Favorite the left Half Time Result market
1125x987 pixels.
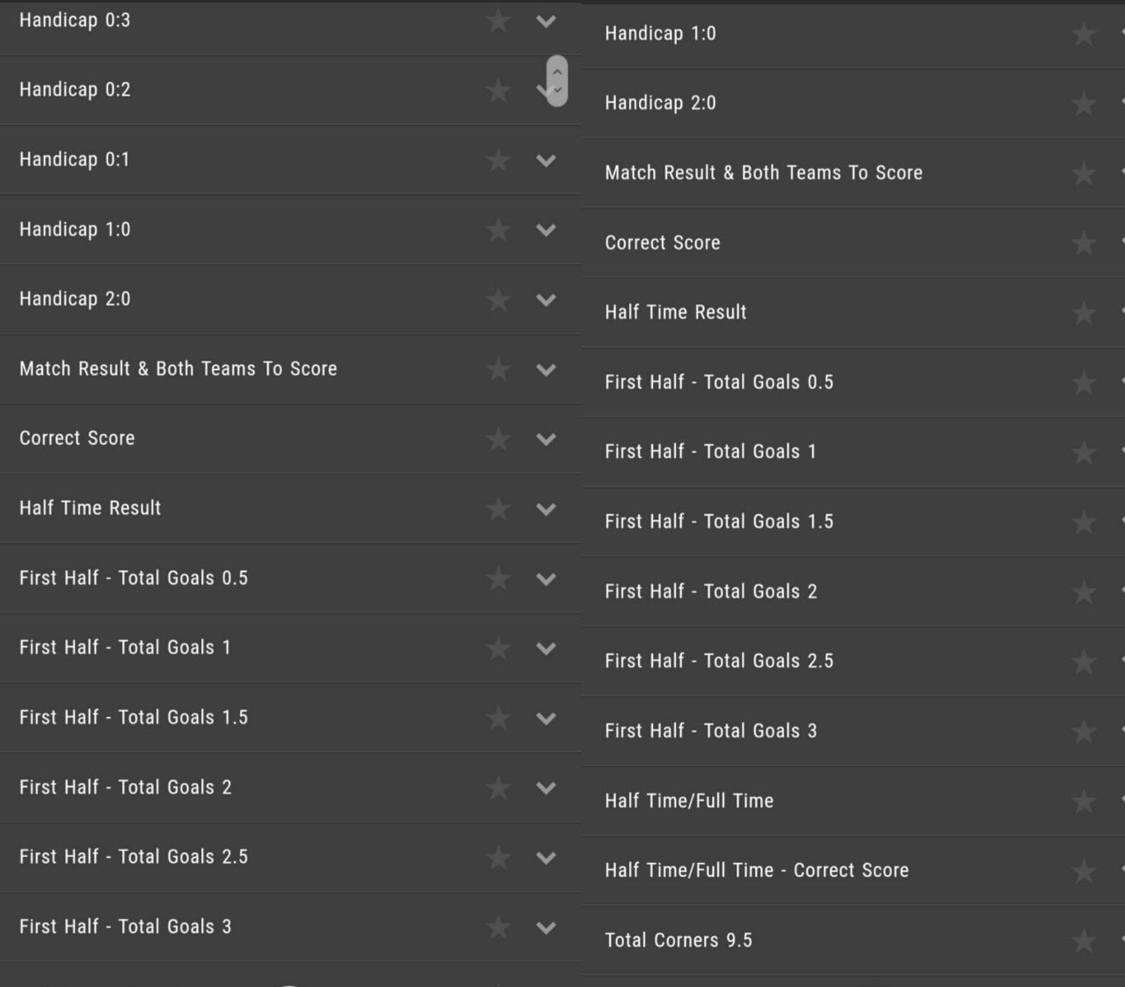coord(498,508)
